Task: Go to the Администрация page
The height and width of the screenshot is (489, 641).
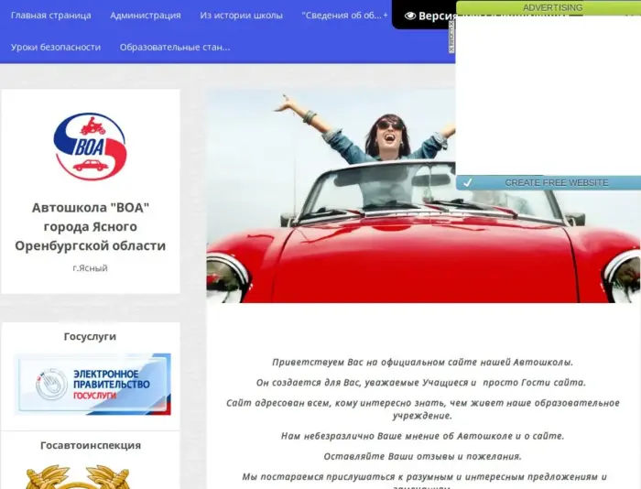Action: 146,16
